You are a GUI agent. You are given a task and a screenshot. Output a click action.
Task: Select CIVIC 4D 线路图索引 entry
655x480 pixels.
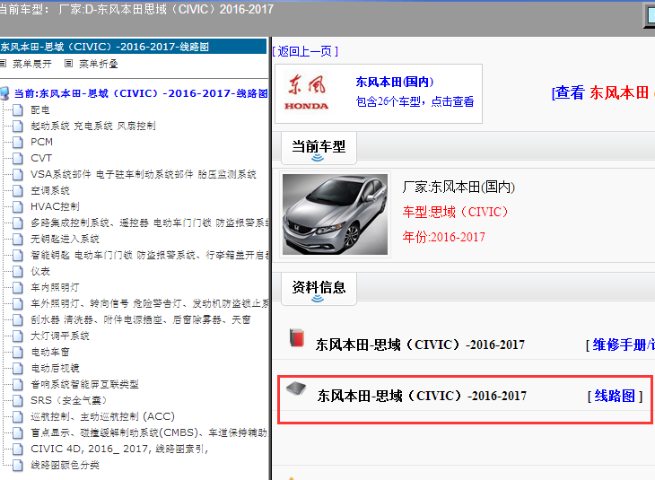pos(119,449)
